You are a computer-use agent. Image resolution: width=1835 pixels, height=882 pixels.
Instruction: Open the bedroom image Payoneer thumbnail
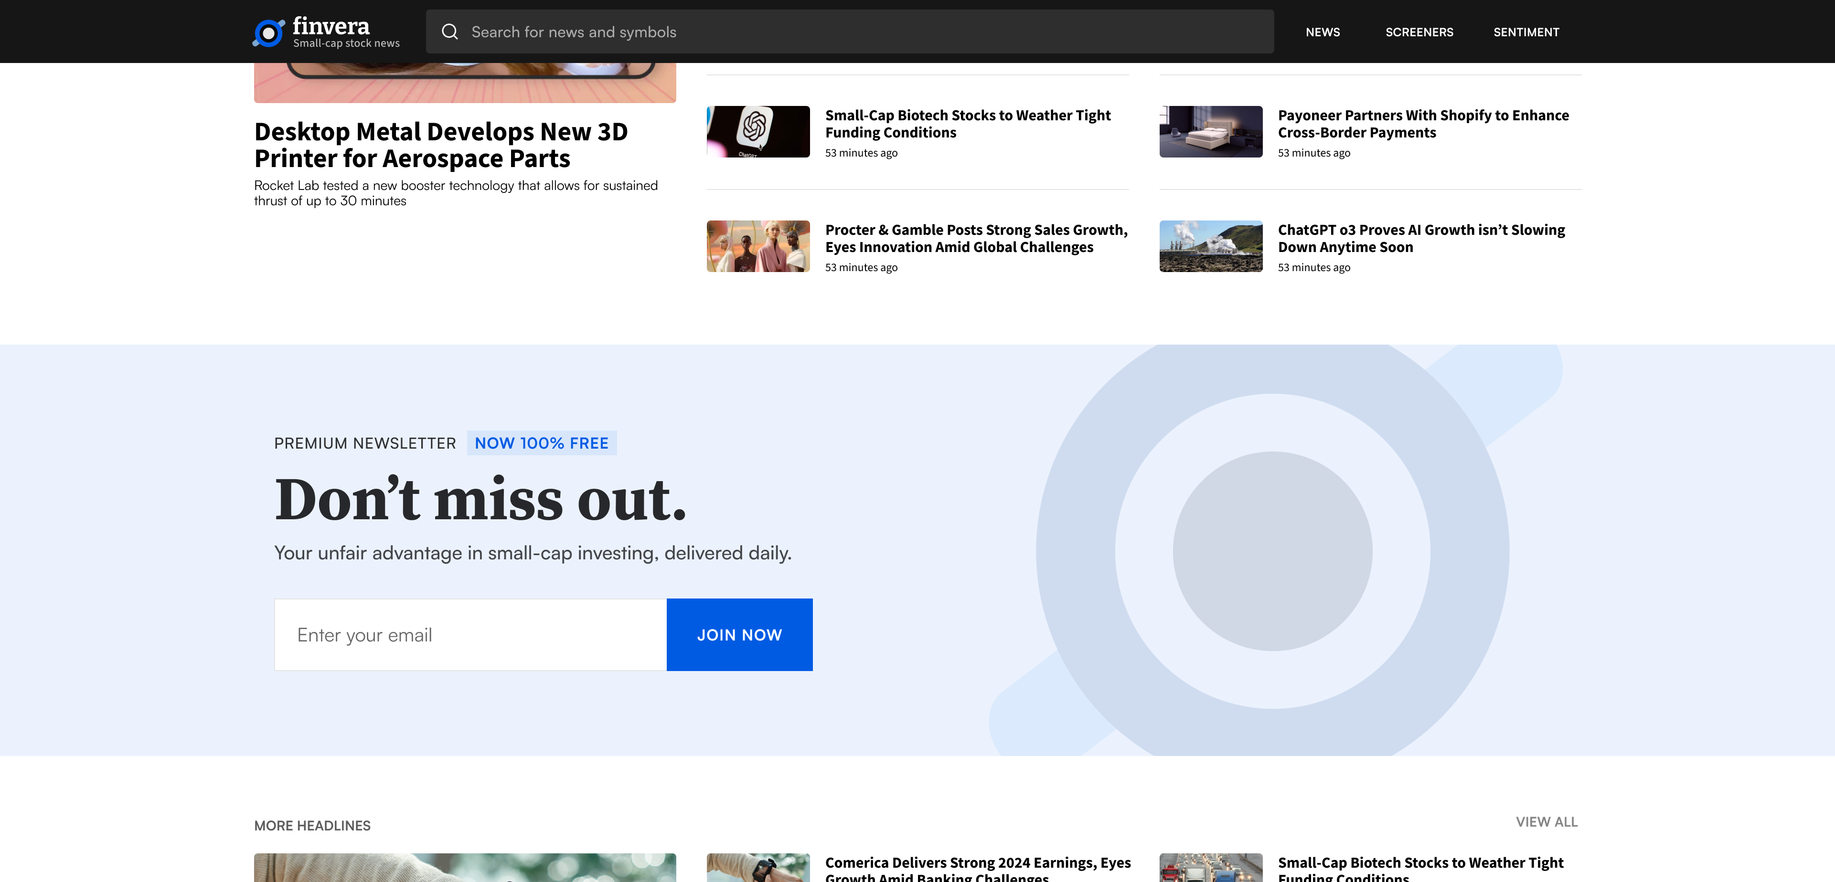(1210, 132)
